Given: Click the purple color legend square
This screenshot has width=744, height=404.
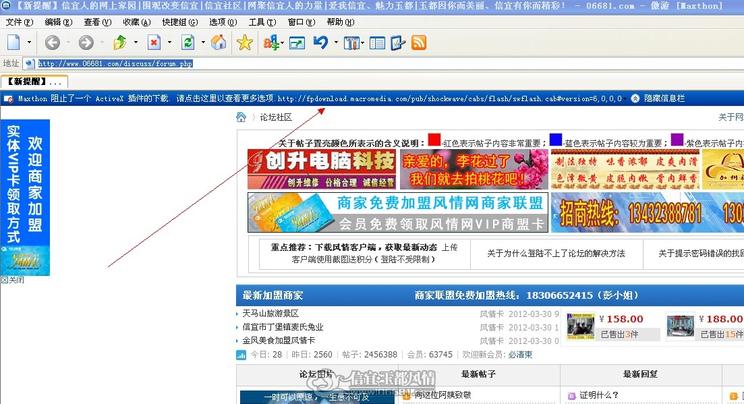Looking at the screenshot, I should pyautogui.click(x=677, y=140).
